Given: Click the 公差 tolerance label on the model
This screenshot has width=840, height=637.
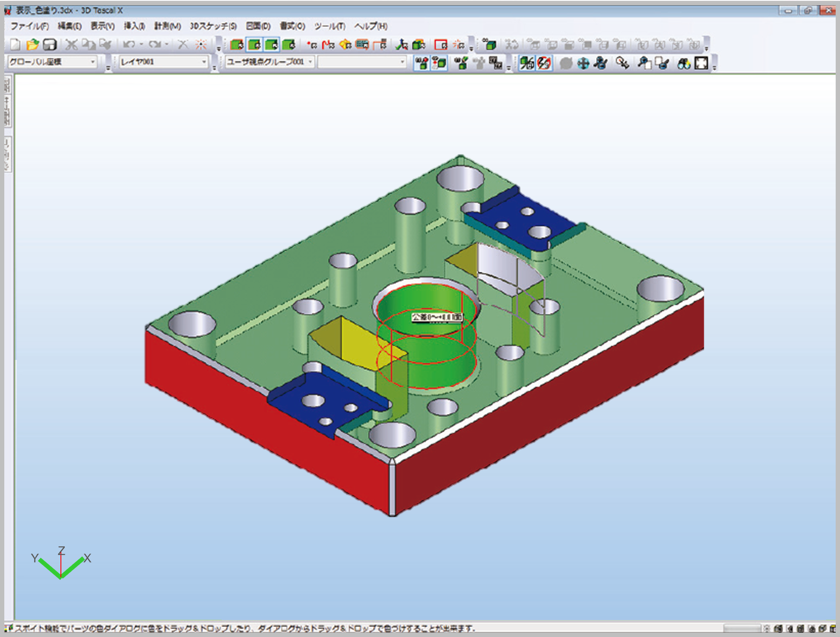Looking at the screenshot, I should tap(437, 317).
